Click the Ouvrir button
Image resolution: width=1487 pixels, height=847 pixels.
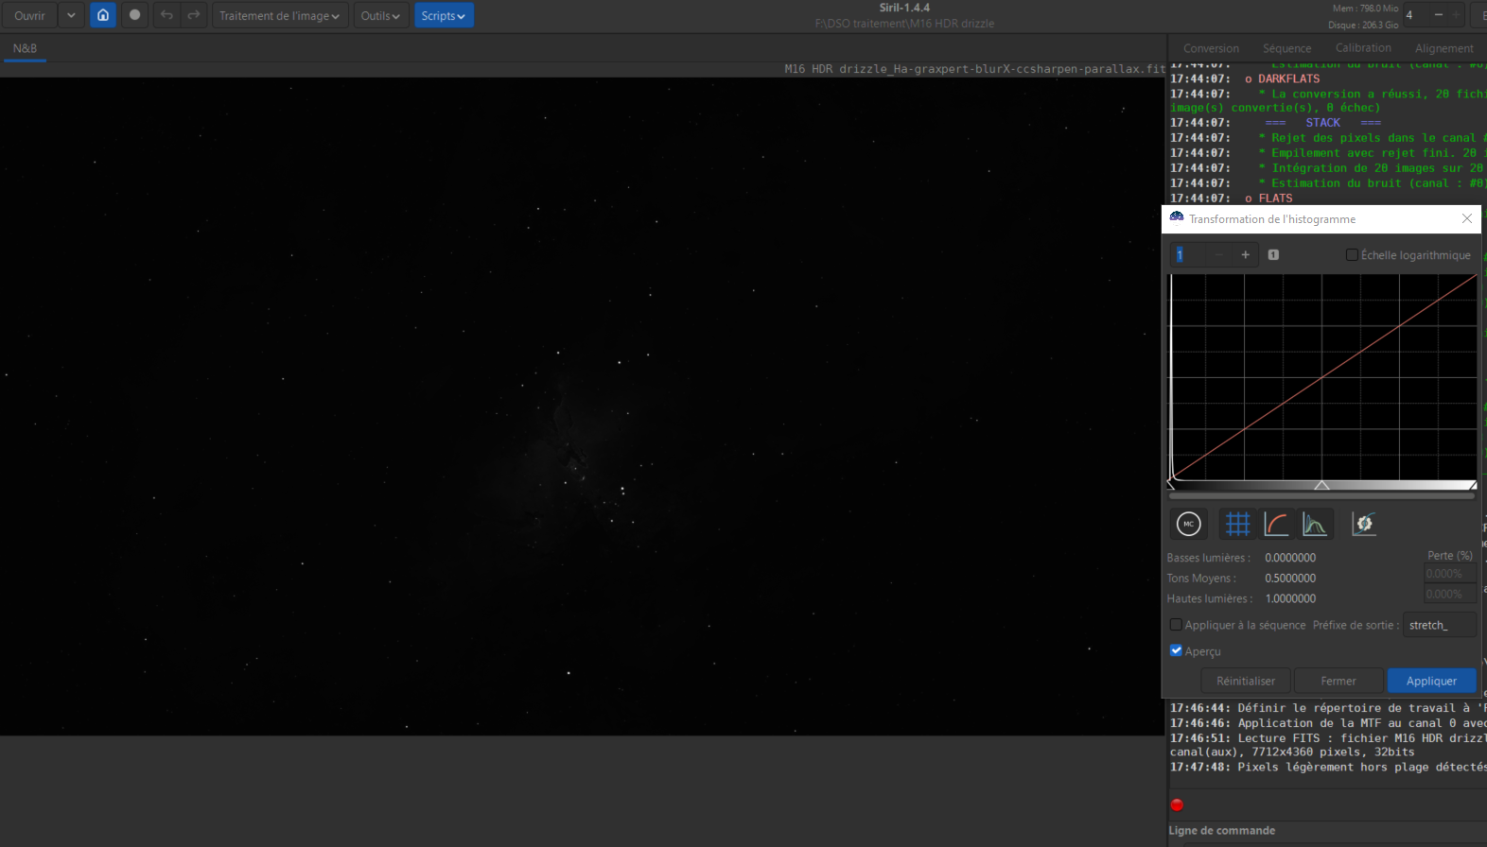click(x=29, y=15)
